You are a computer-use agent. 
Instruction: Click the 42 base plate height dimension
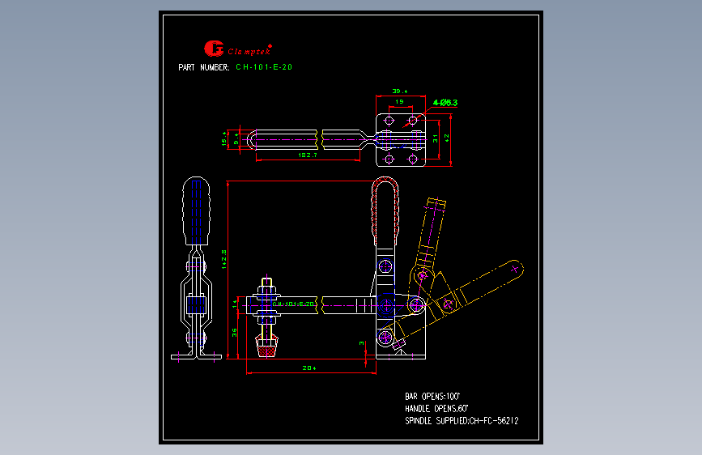coord(447,138)
